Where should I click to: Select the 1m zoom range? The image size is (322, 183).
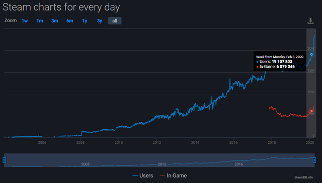click(40, 21)
